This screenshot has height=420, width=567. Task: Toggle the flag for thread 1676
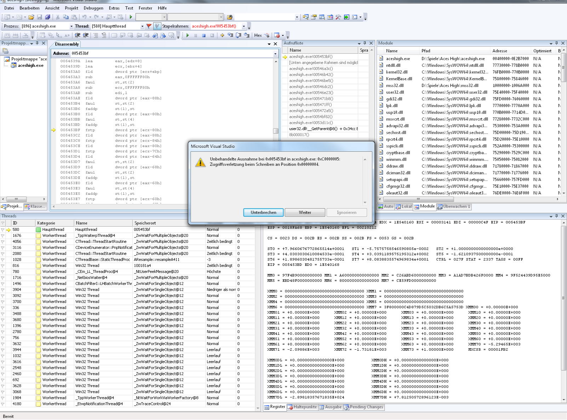(x=3, y=236)
